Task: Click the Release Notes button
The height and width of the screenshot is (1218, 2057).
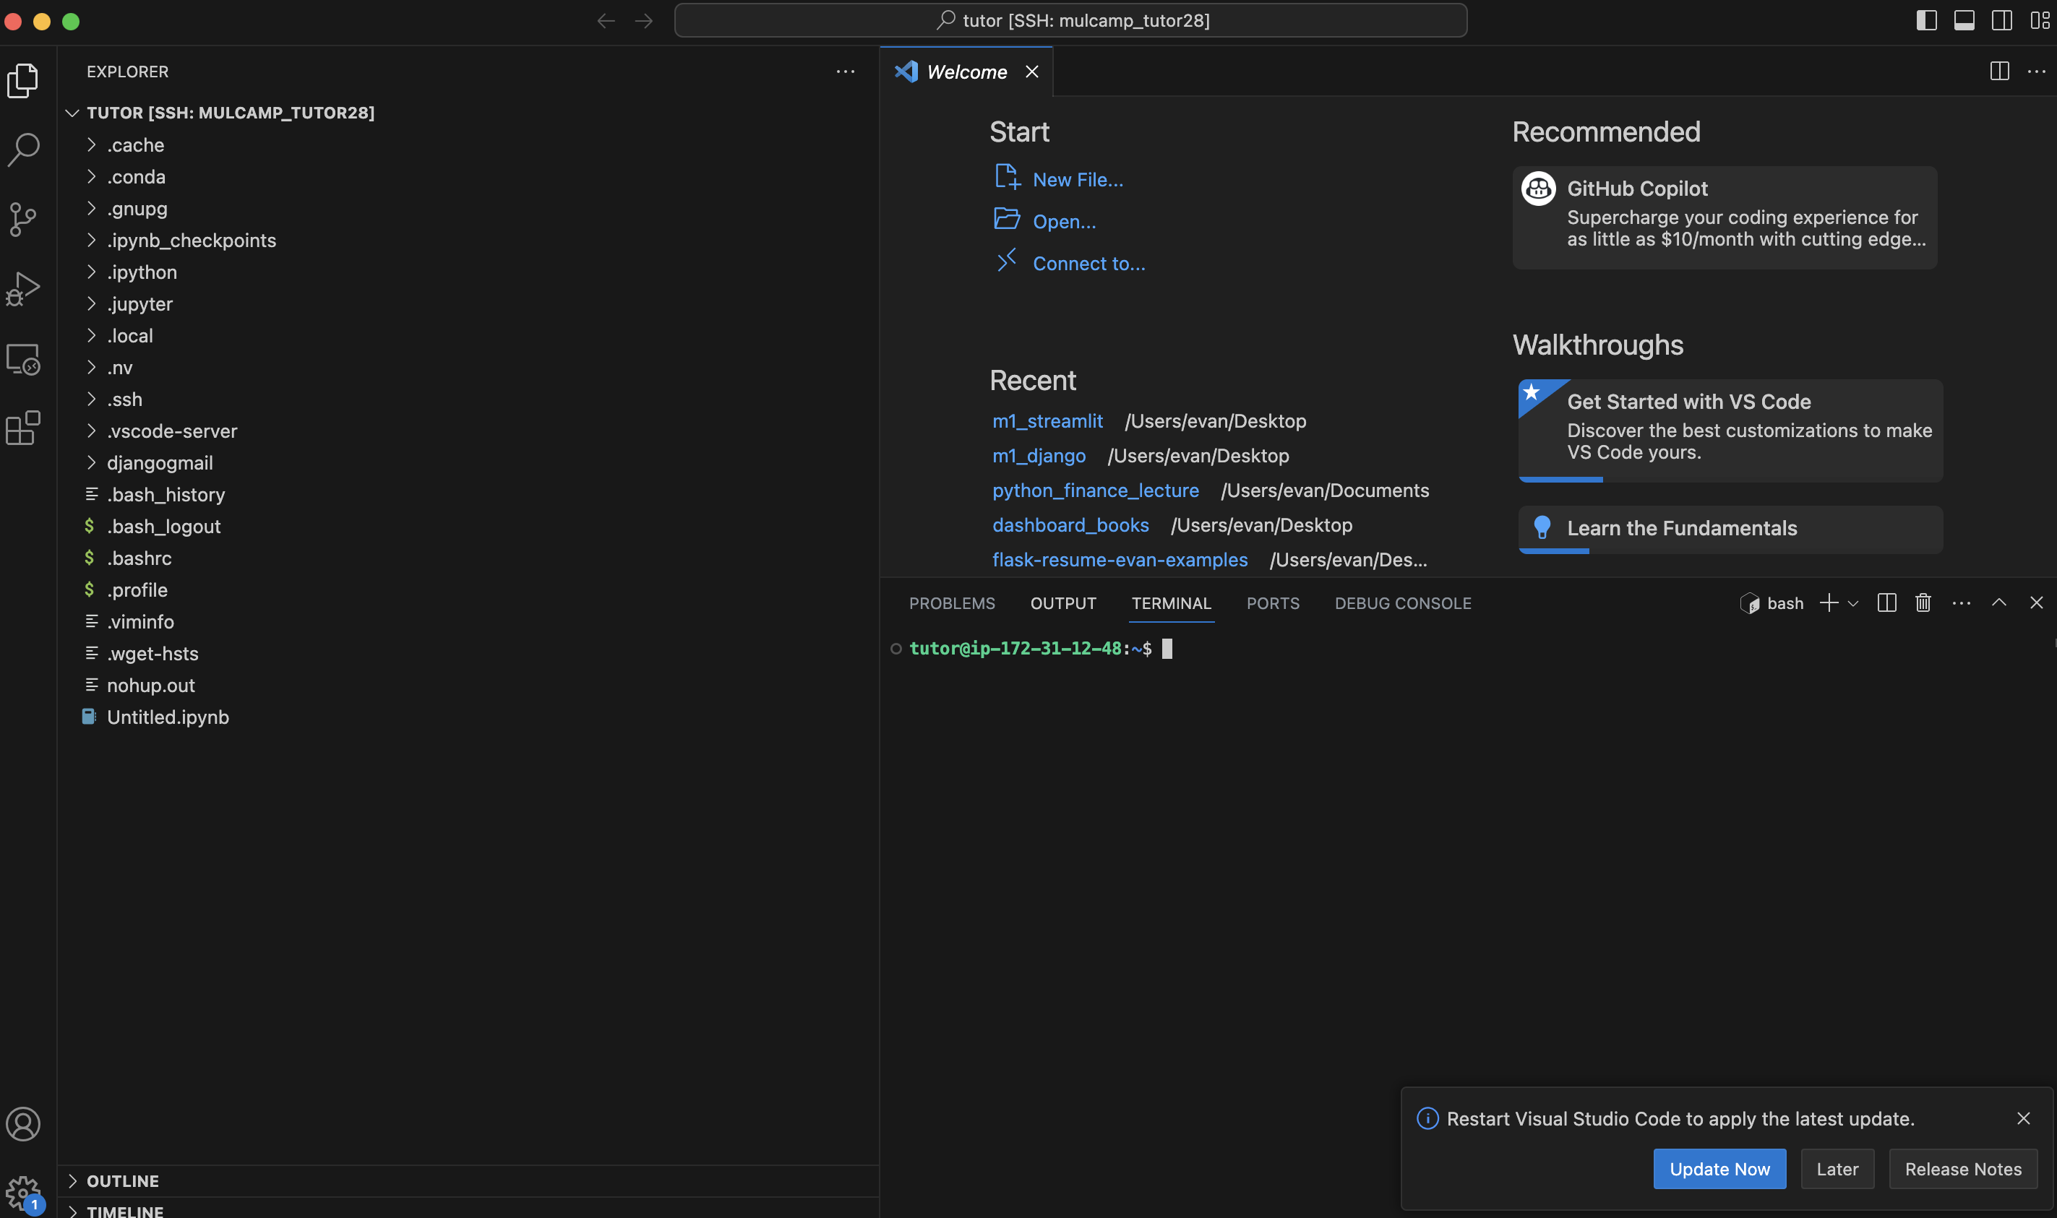Action: (x=1962, y=1169)
